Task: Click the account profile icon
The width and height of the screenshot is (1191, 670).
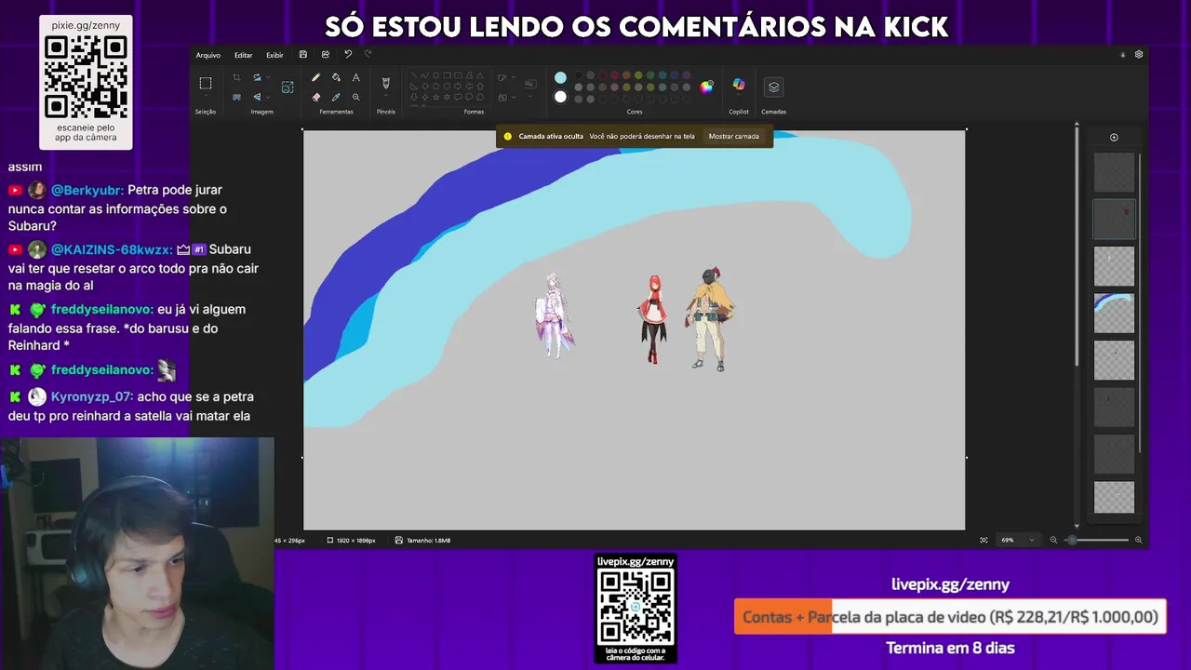Action: point(1122,55)
